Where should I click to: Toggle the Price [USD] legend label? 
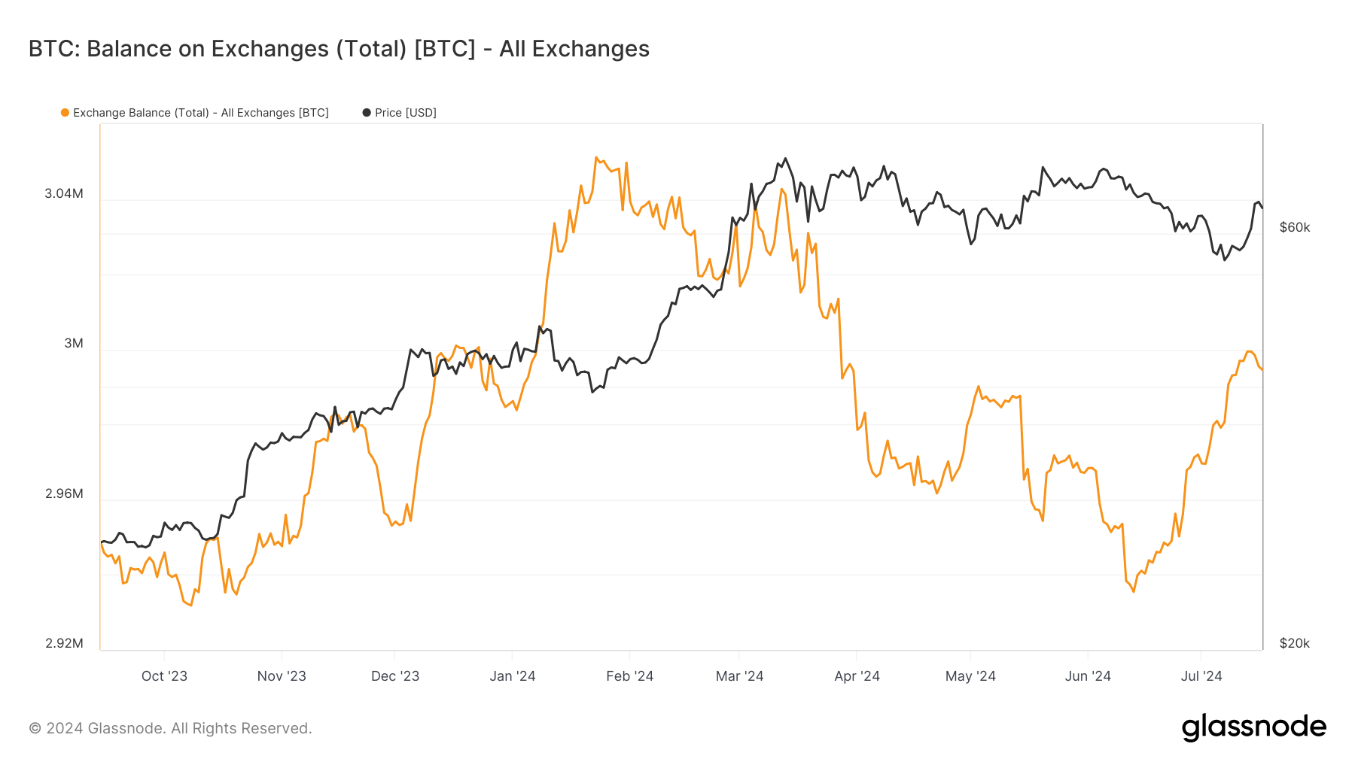pos(406,113)
